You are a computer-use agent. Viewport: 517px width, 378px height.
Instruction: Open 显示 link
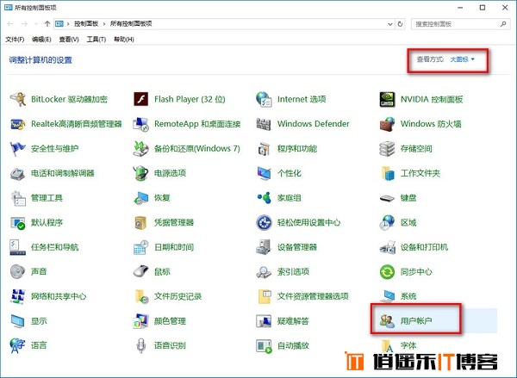[39, 321]
